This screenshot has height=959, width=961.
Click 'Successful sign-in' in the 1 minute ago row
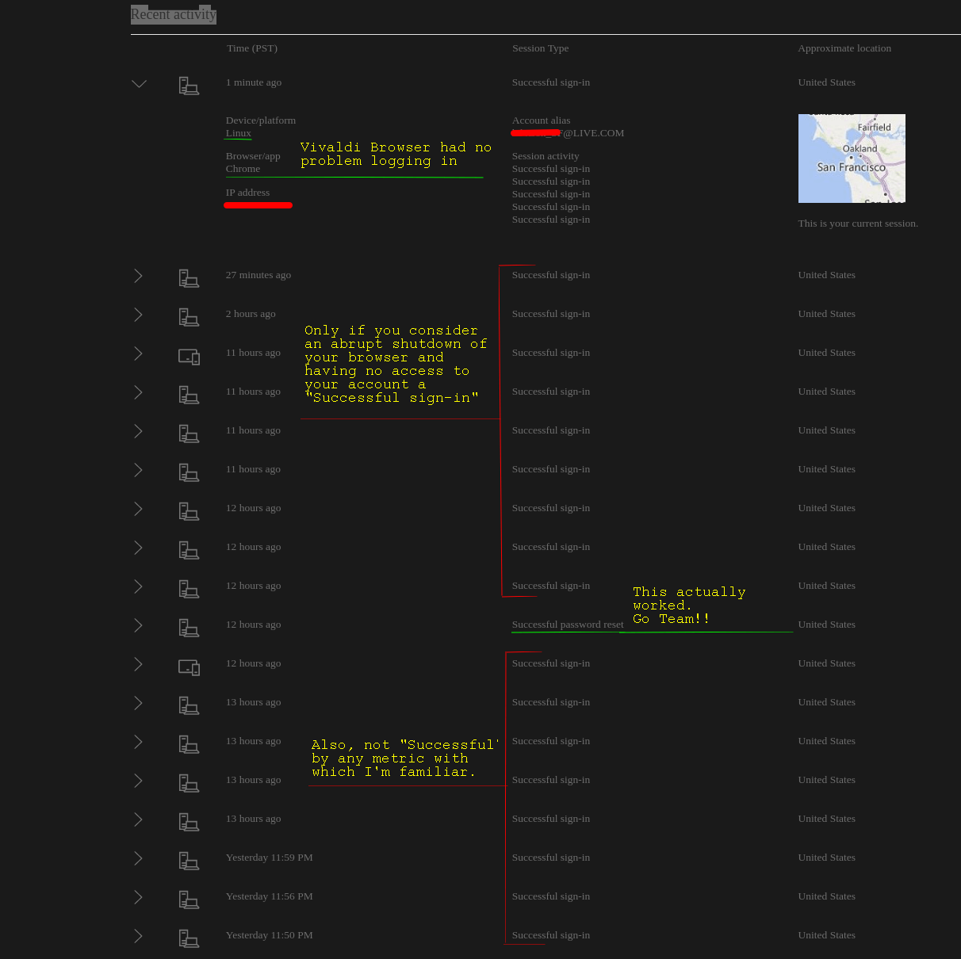coord(551,82)
